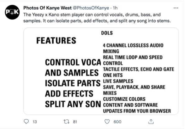Click the reply count 13
Image resolution: width=185 pixels, height=129 pixels.
(x=35, y=122)
